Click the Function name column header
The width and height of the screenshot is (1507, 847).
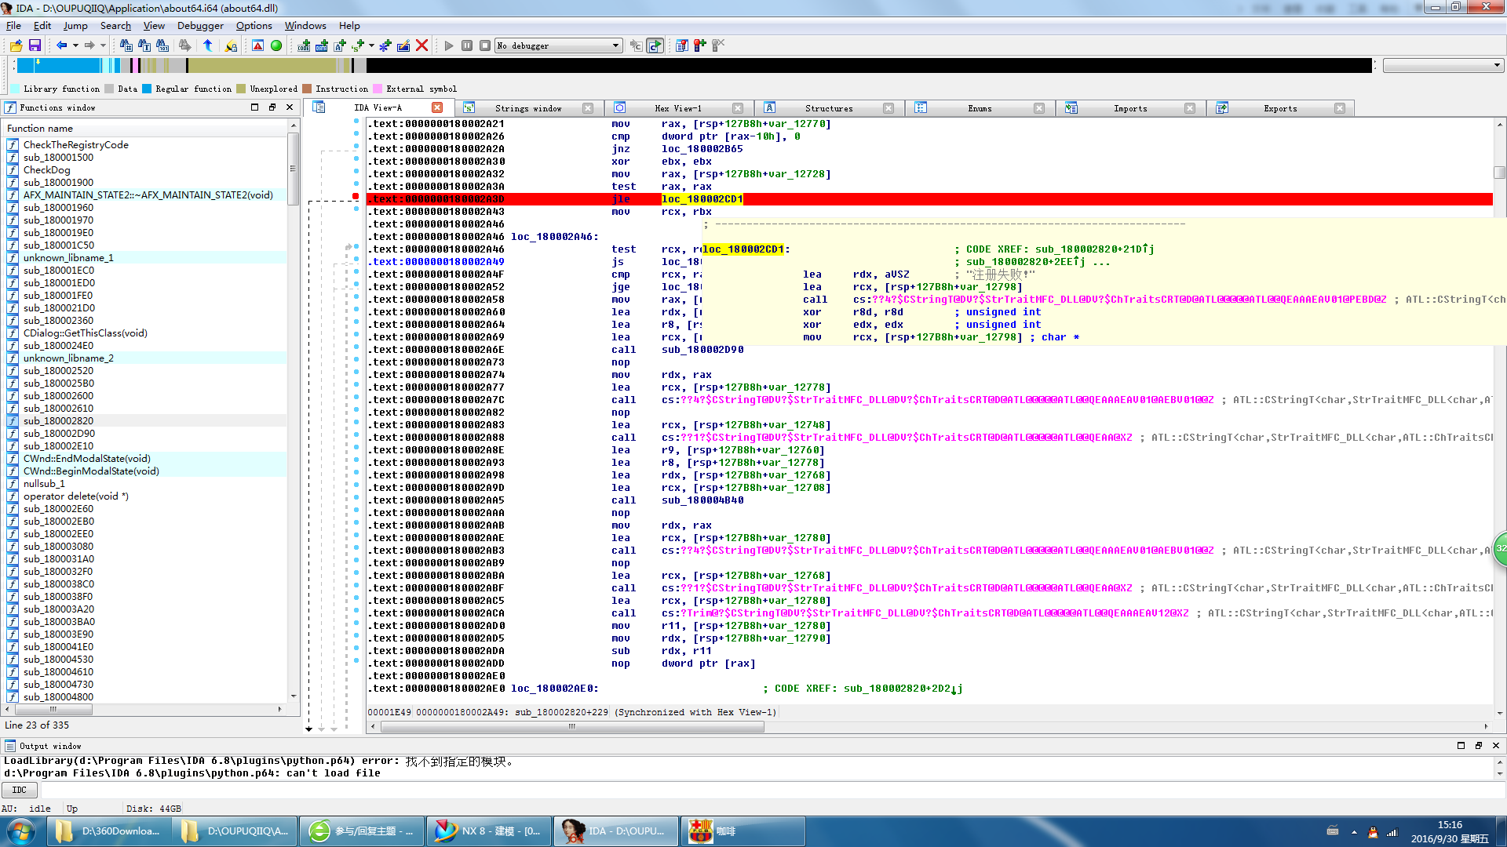click(x=146, y=128)
